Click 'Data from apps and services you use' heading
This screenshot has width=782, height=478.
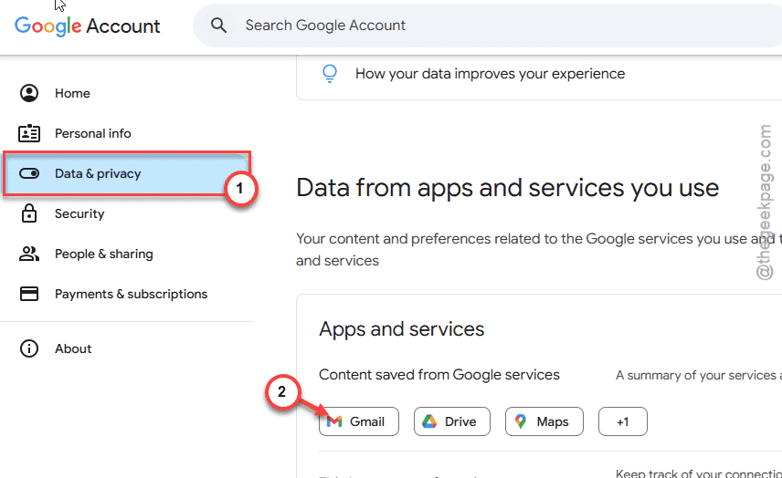(508, 188)
